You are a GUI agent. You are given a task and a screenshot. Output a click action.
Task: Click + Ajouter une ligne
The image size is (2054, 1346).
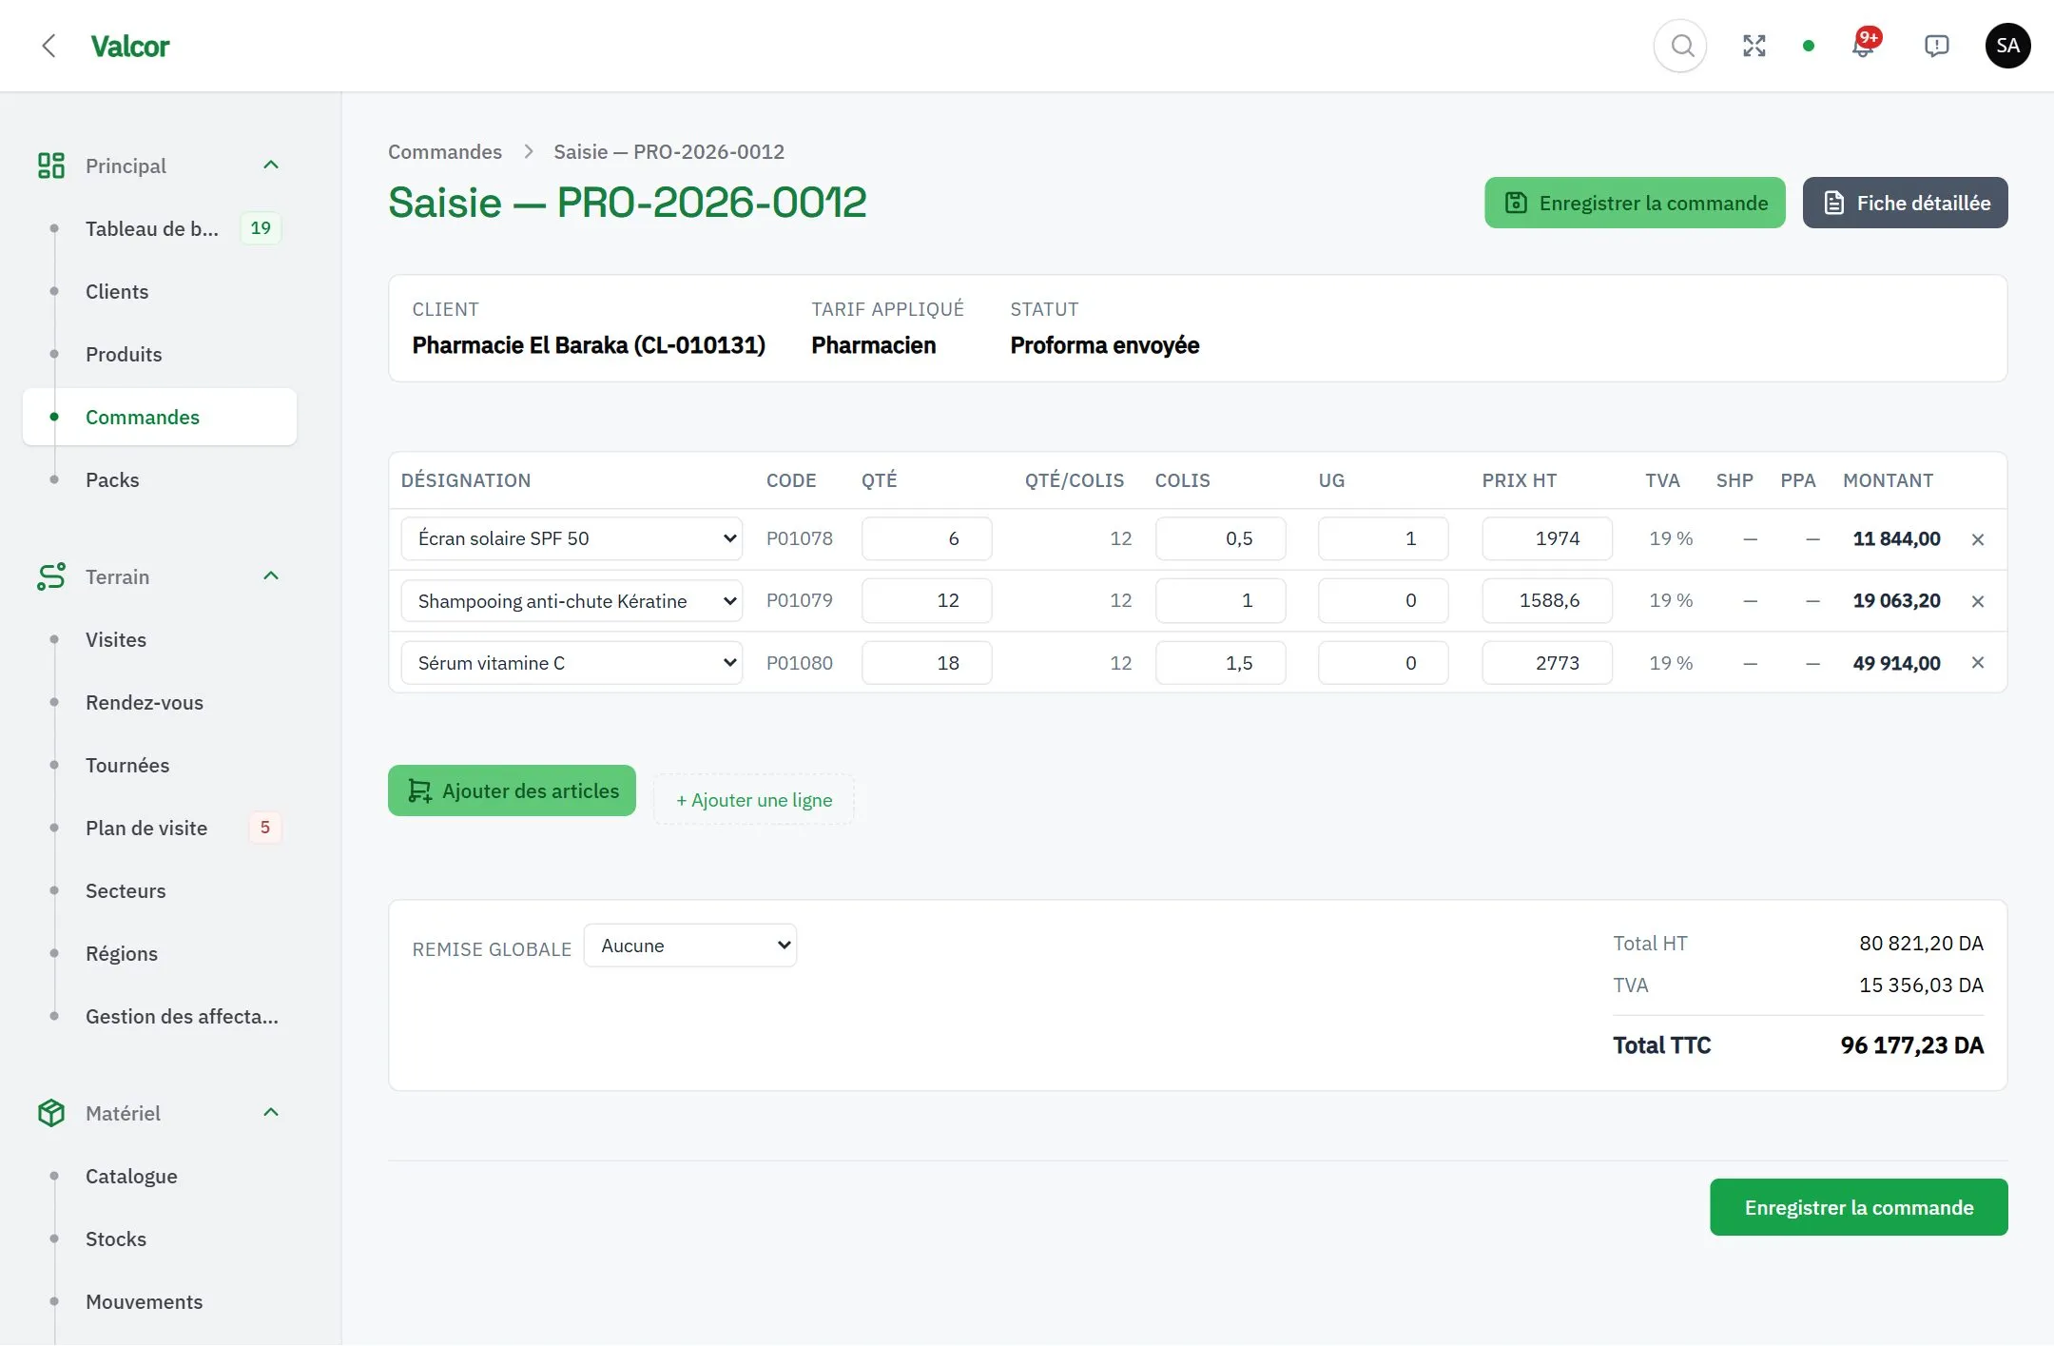(x=754, y=800)
